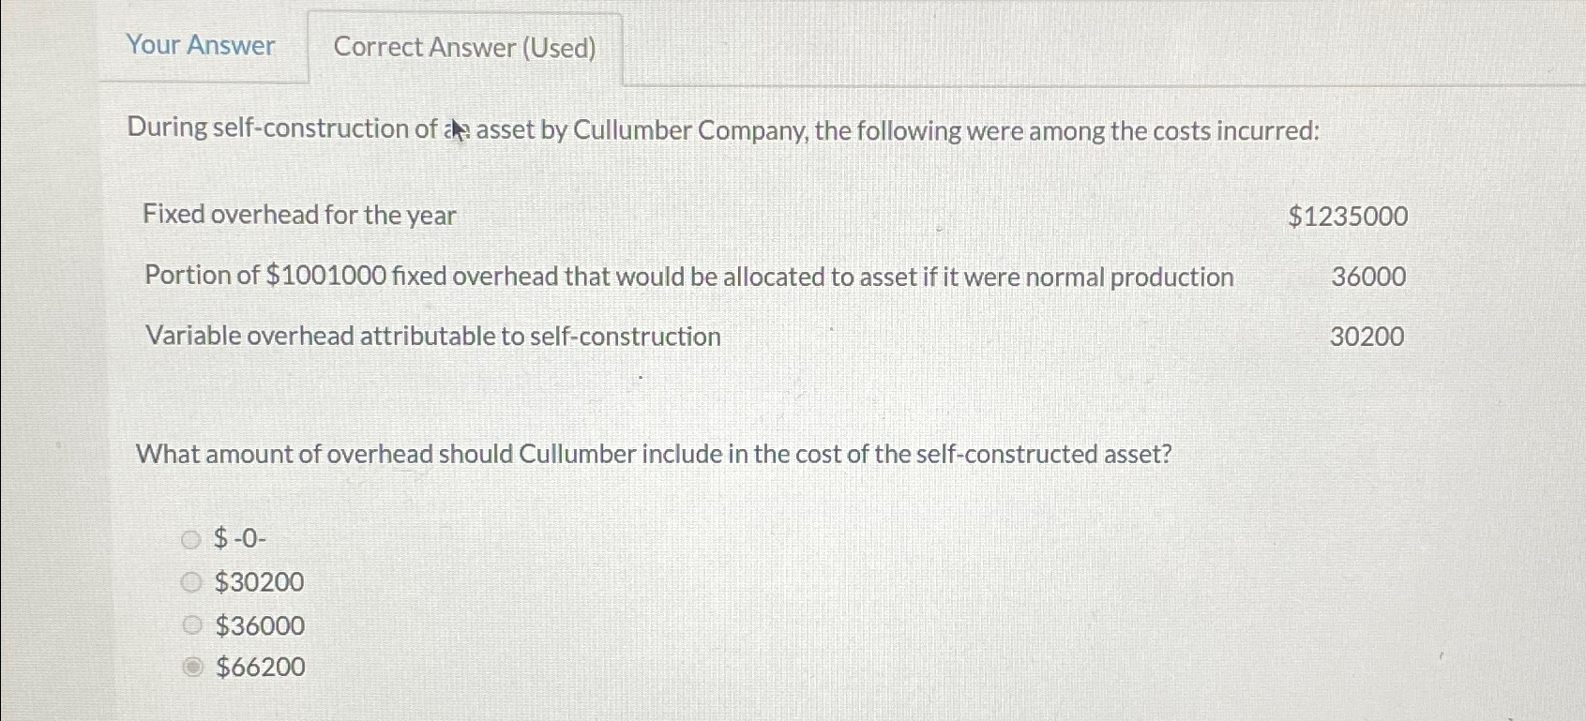Click the selected $66200 radio indicator
Image resolution: width=1586 pixels, height=721 pixels.
point(191,667)
